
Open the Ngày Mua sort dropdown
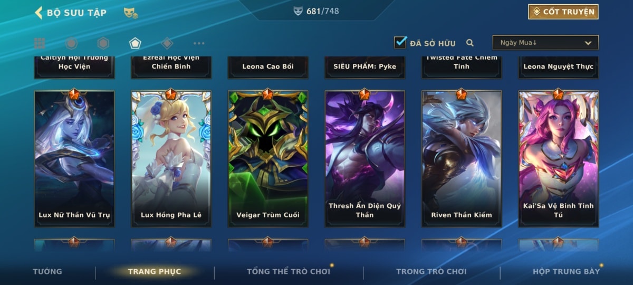tap(545, 43)
